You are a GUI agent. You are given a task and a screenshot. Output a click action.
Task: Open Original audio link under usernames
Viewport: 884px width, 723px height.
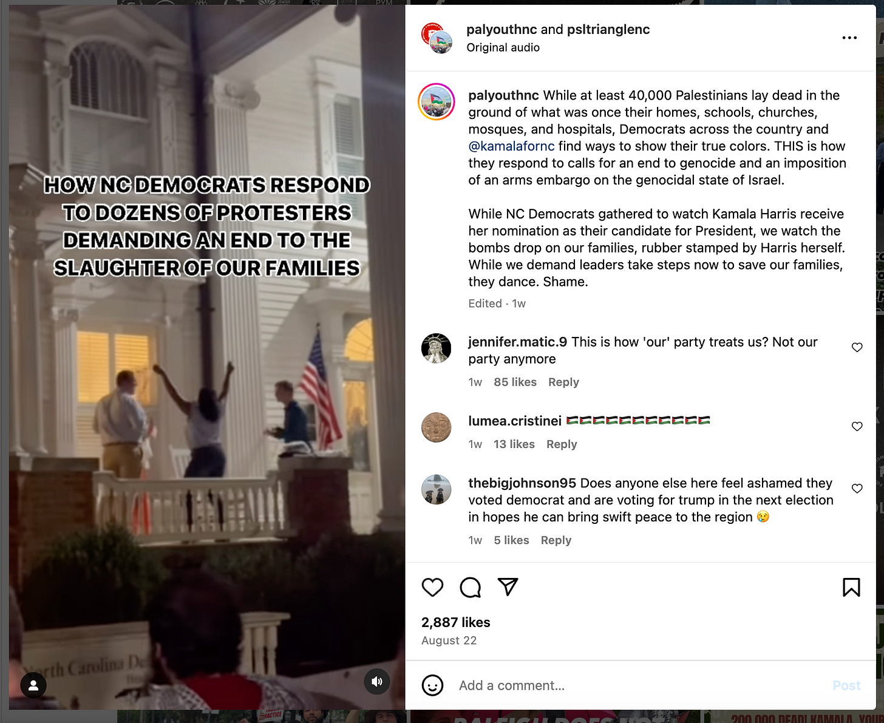coord(503,47)
